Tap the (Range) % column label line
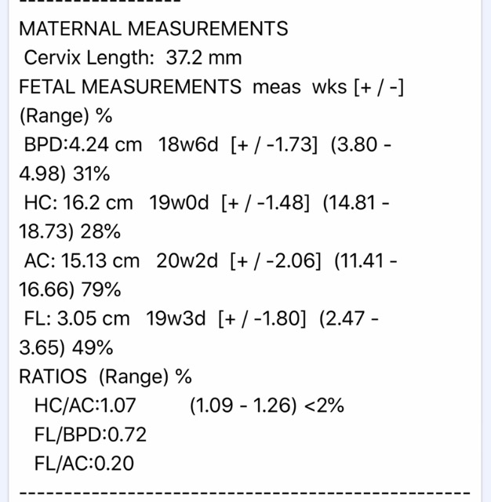491x502 pixels. tap(66, 116)
